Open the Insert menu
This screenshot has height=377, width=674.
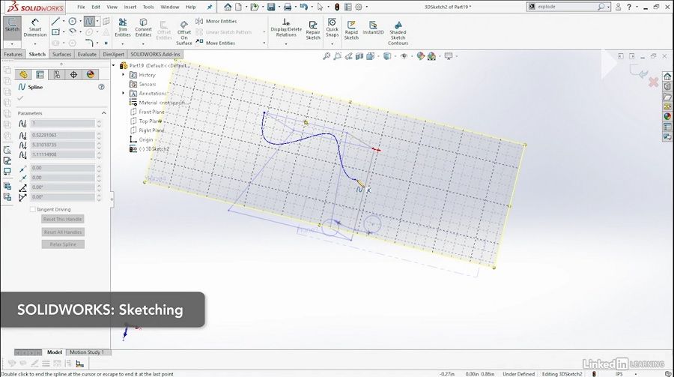[x=130, y=7]
